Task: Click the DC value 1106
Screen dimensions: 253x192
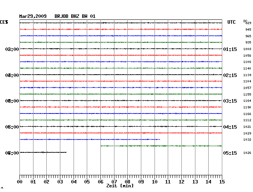Action: [247, 62]
